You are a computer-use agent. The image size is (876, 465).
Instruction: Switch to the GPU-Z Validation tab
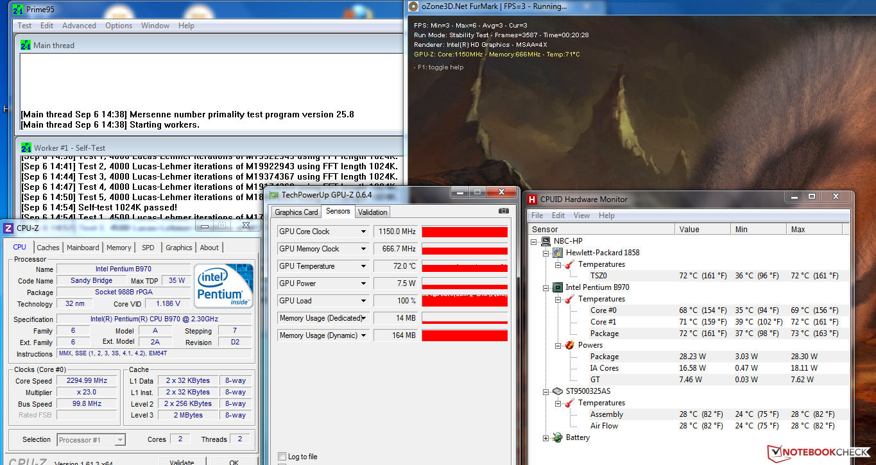click(x=373, y=212)
